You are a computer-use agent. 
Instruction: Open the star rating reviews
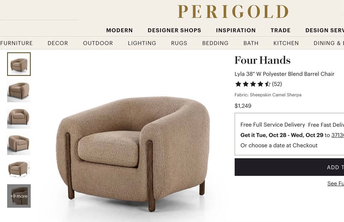(x=258, y=84)
